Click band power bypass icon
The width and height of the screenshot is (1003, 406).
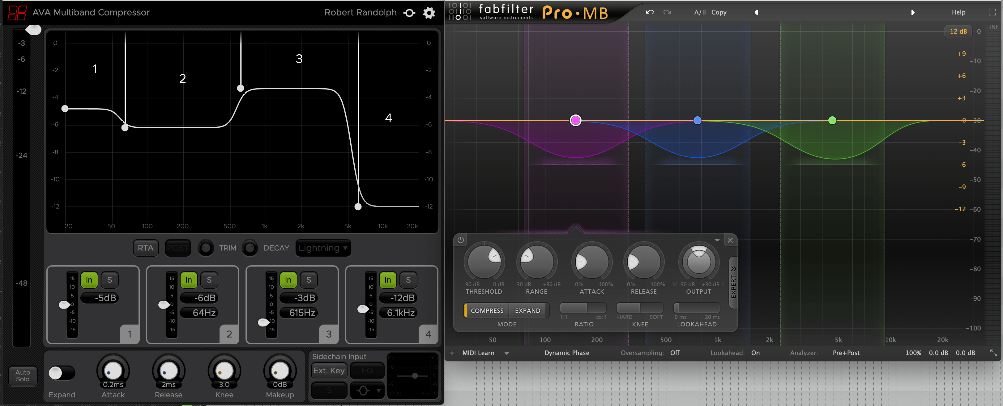[x=460, y=240]
